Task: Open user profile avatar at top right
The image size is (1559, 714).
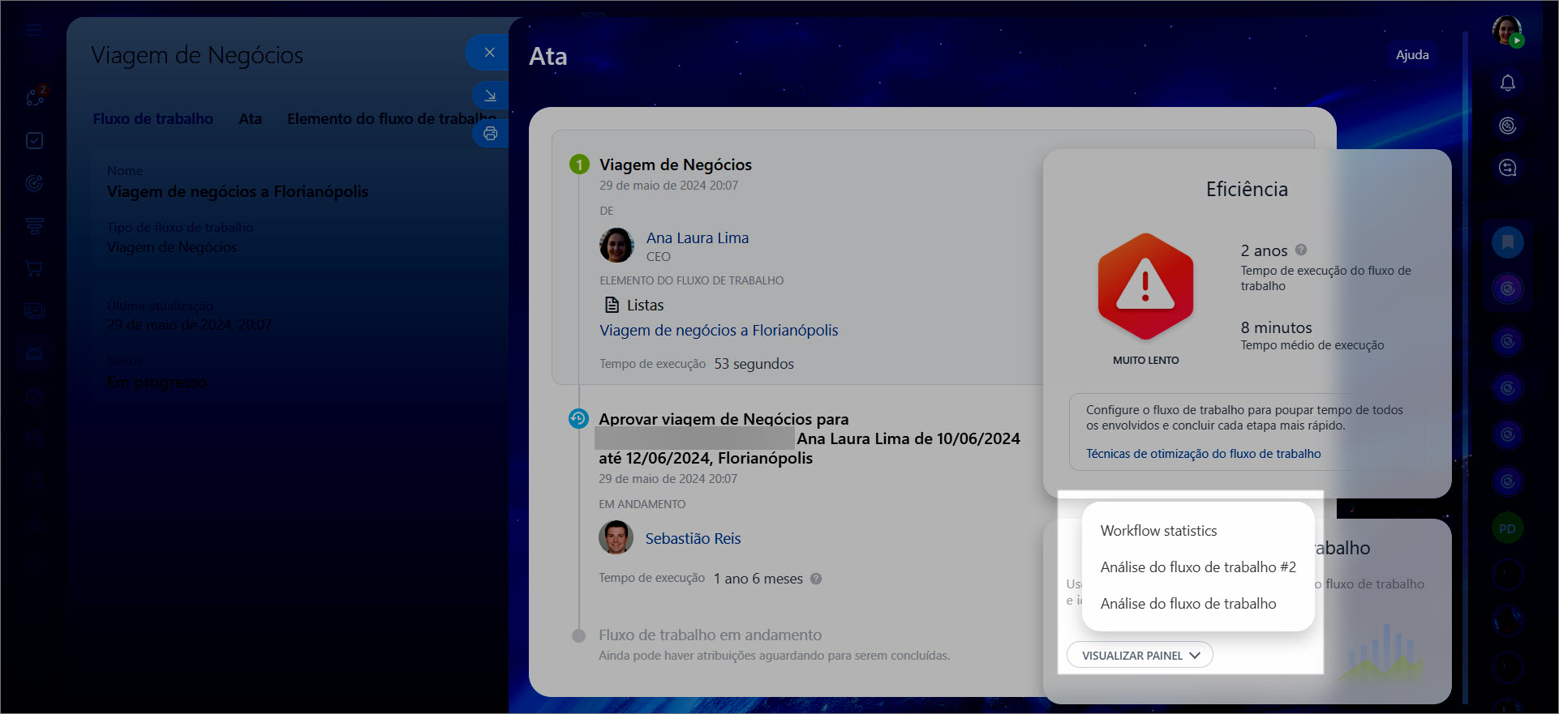Action: click(x=1507, y=31)
